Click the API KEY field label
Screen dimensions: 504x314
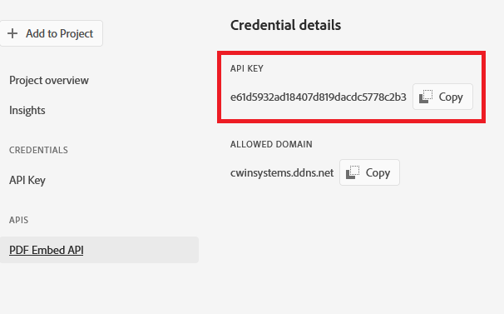click(247, 68)
